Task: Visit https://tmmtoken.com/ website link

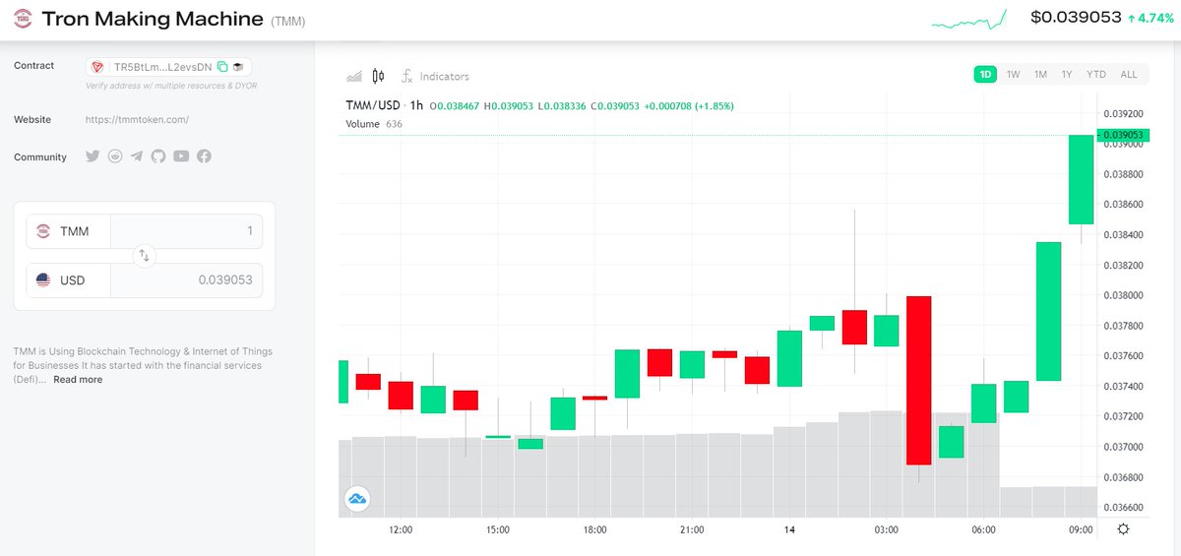Action: point(137,120)
